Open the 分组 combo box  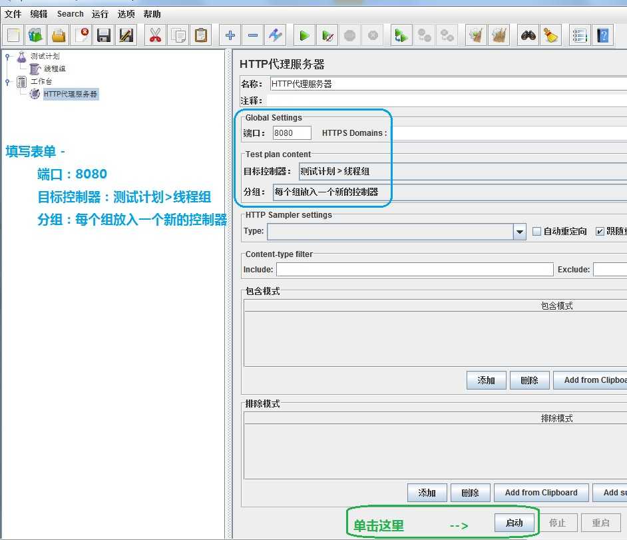(x=450, y=192)
